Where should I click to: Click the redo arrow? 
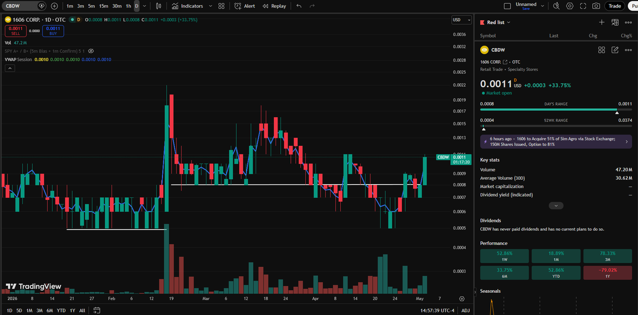pos(312,6)
